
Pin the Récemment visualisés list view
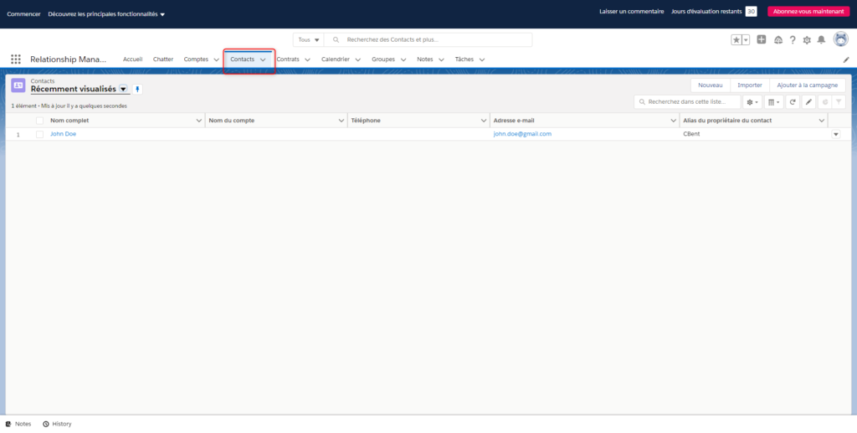(x=137, y=89)
